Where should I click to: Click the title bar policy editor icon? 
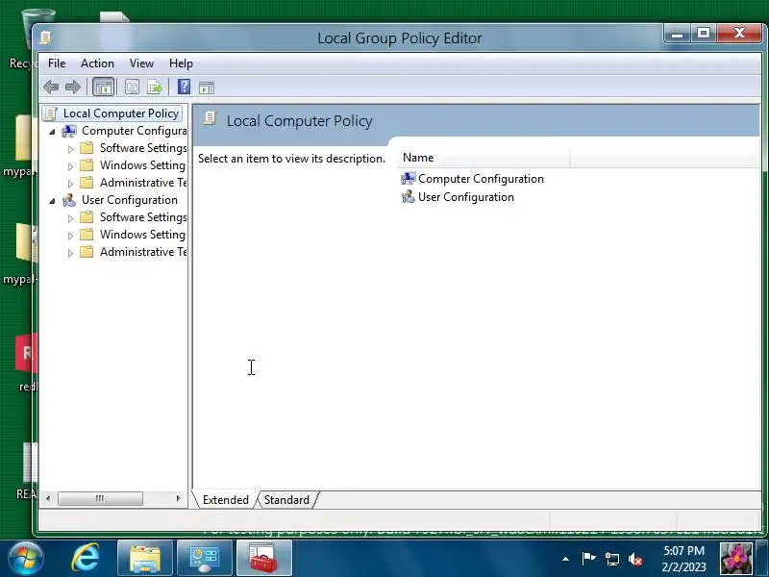click(45, 38)
